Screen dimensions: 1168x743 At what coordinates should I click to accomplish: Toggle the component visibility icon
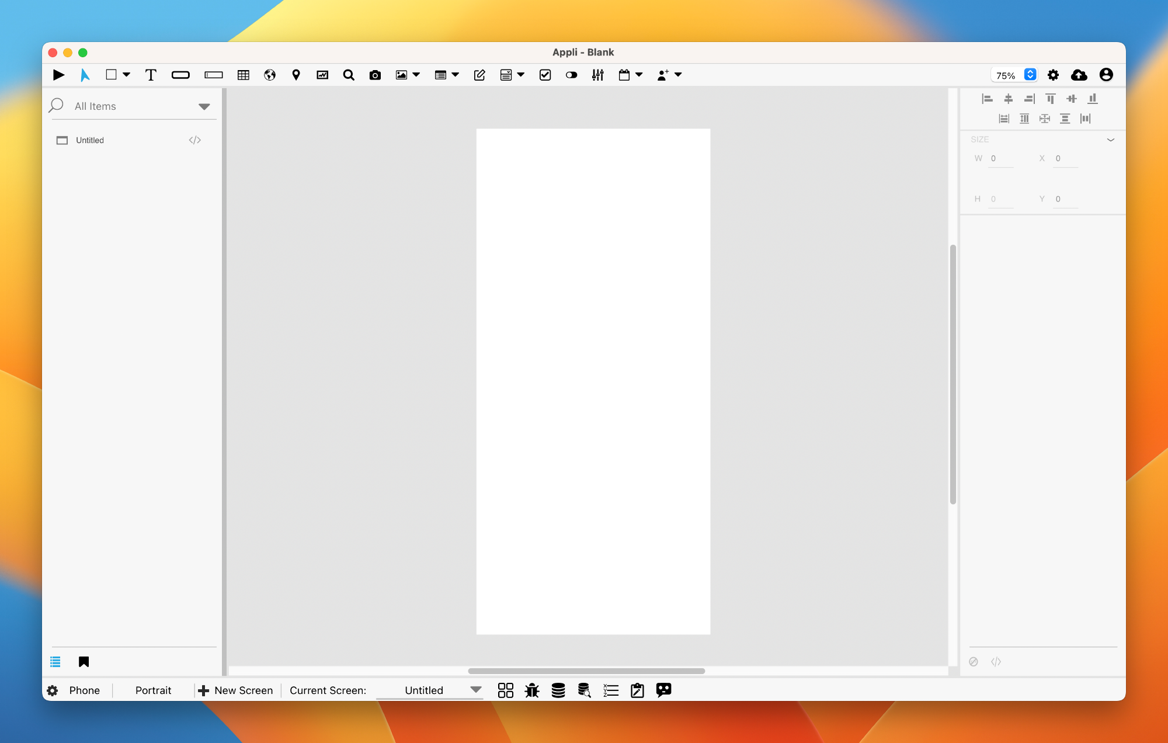[x=974, y=662]
